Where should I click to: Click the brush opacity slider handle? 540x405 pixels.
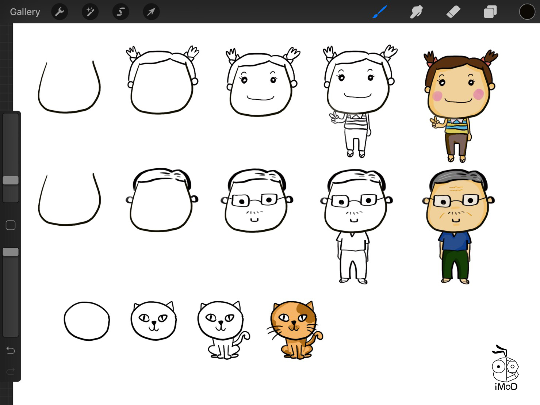coord(11,252)
